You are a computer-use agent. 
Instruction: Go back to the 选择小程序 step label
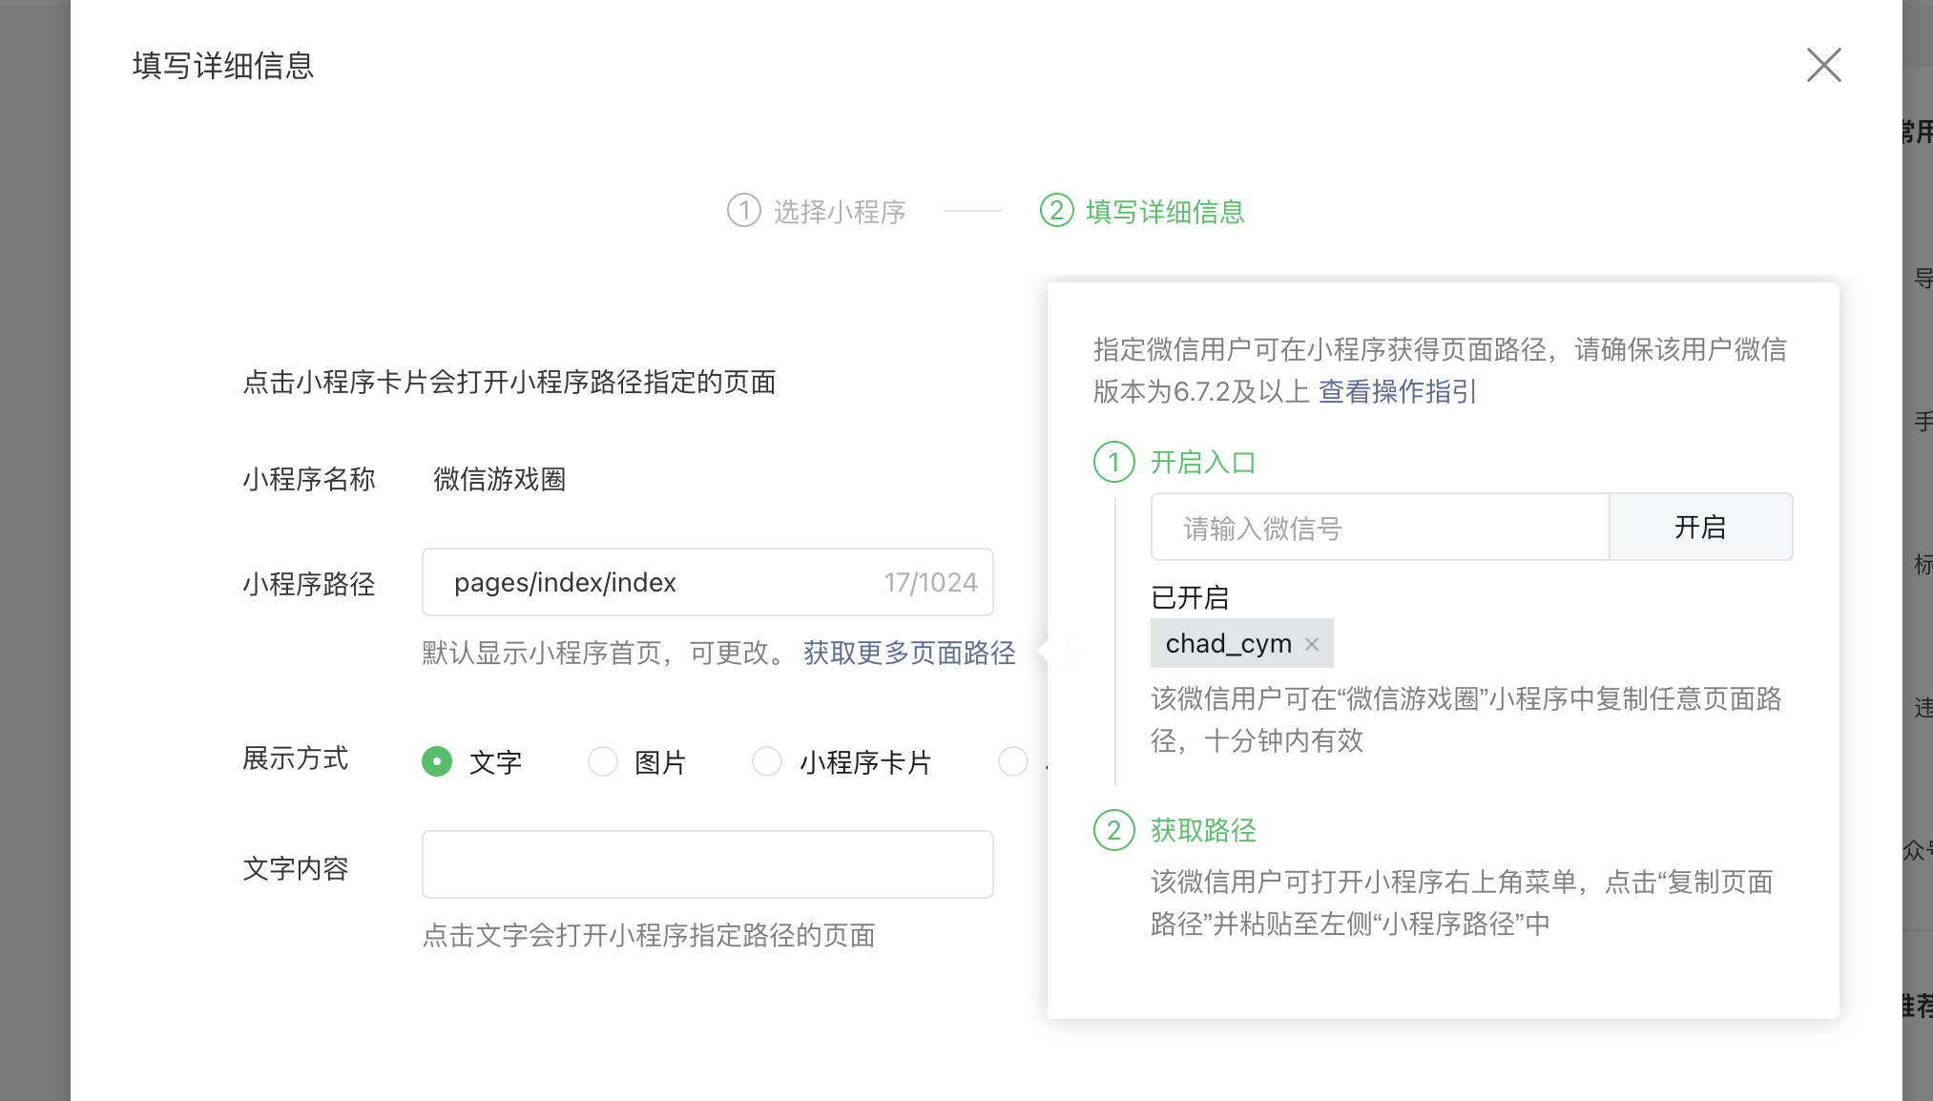(x=839, y=212)
